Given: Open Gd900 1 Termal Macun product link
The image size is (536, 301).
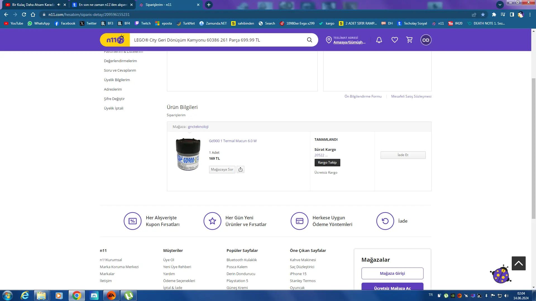Looking at the screenshot, I should click(233, 141).
